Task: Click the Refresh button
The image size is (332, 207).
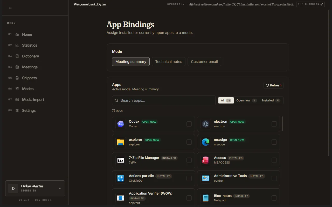Action: click(274, 85)
